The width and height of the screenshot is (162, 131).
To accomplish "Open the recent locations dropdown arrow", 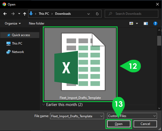I will [x=19, y=13].
